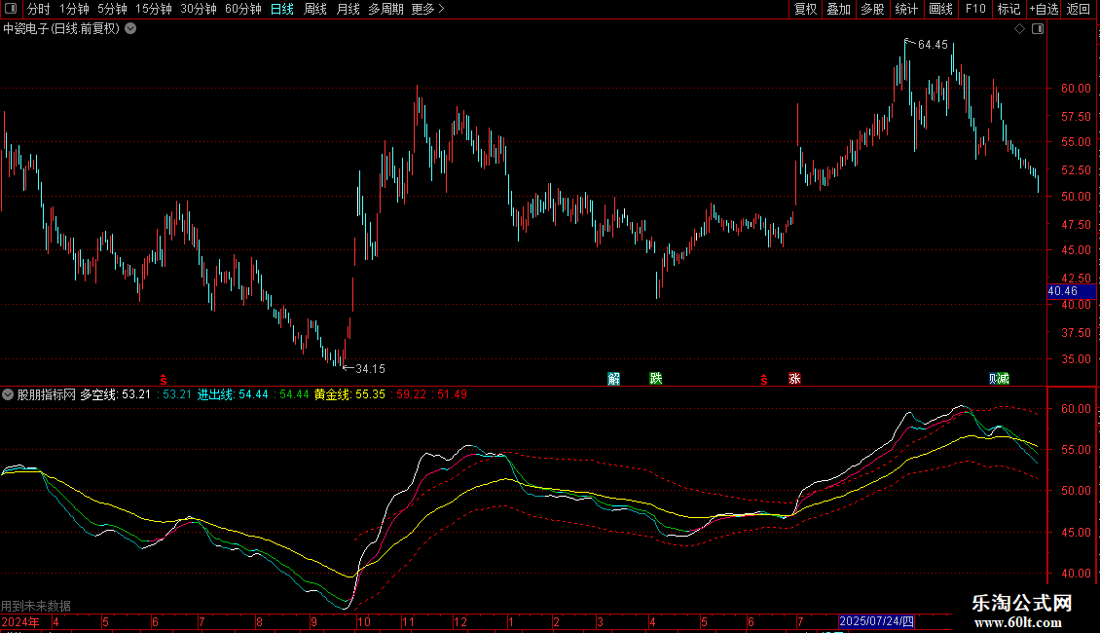The height and width of the screenshot is (633, 1100).
Task: Click the 黄金线 indicator label
Action: [333, 394]
